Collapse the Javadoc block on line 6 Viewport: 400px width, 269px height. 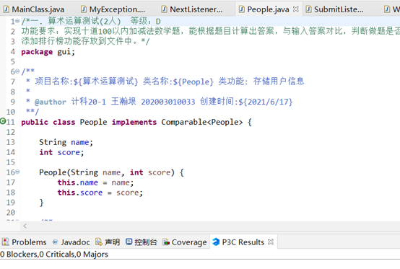pyautogui.click(x=17, y=71)
